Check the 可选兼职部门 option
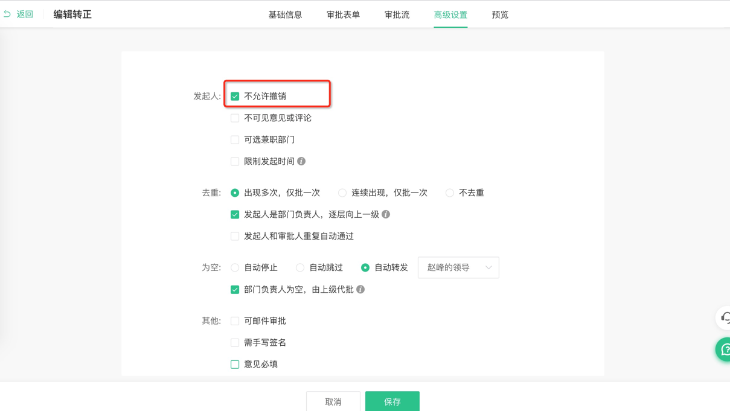The width and height of the screenshot is (730, 411). pyautogui.click(x=235, y=140)
